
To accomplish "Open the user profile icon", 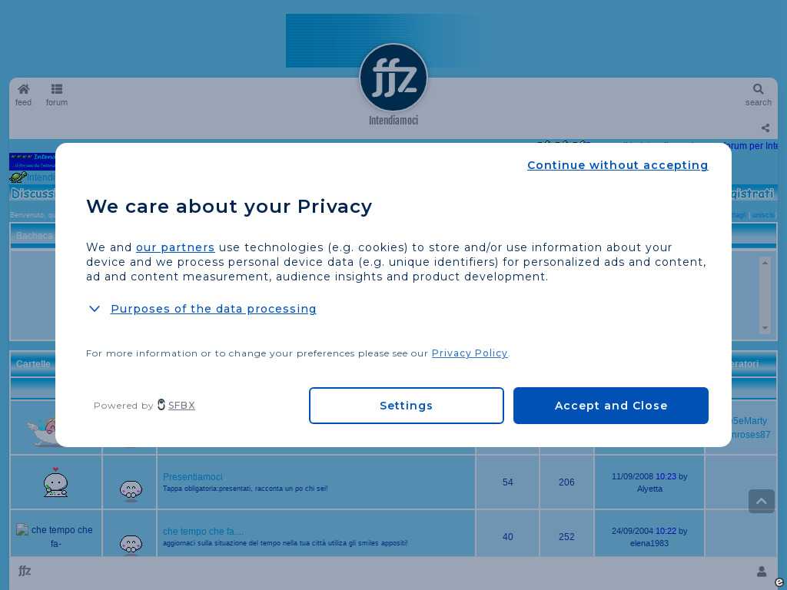I will (x=761, y=572).
